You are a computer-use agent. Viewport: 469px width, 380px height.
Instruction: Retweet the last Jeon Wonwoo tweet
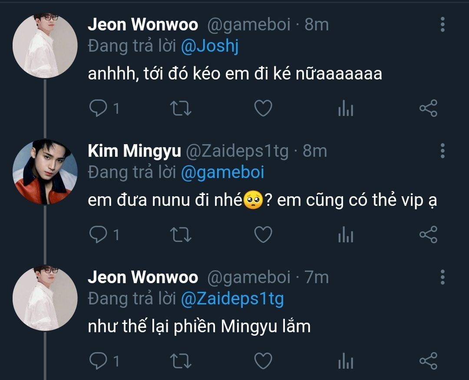point(180,360)
